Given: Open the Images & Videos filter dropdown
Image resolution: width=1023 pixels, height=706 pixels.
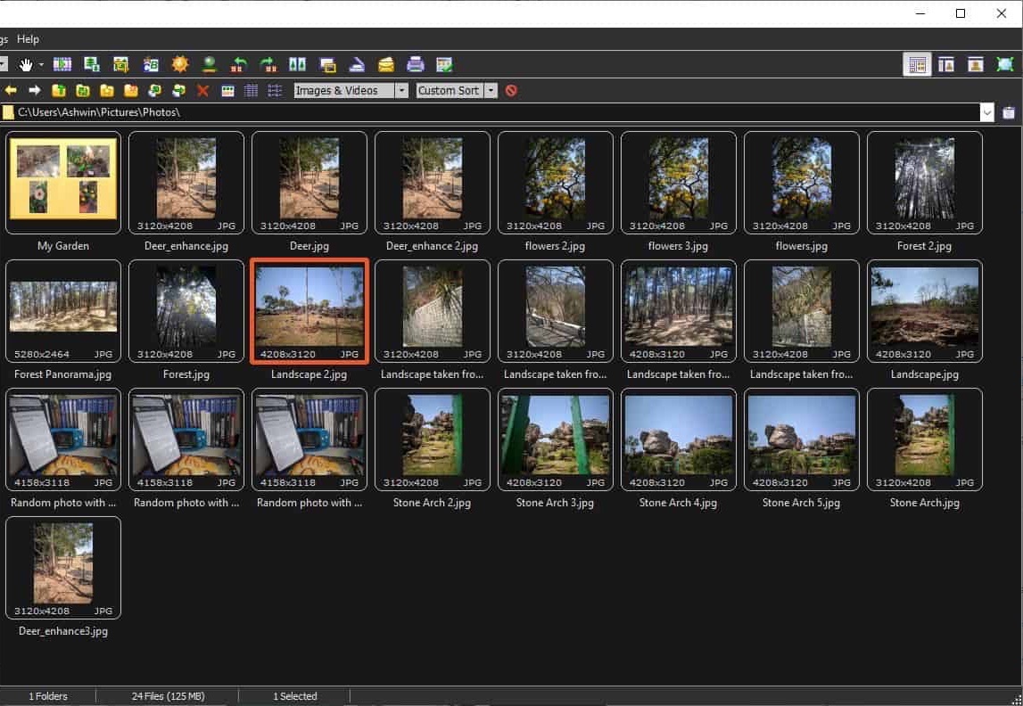Looking at the screenshot, I should 402,90.
